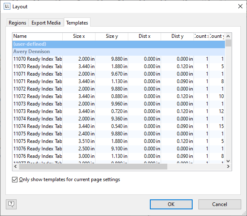Screen dimensions: 247x216
Task: Click the Size x column header
Action: (x=79, y=36)
